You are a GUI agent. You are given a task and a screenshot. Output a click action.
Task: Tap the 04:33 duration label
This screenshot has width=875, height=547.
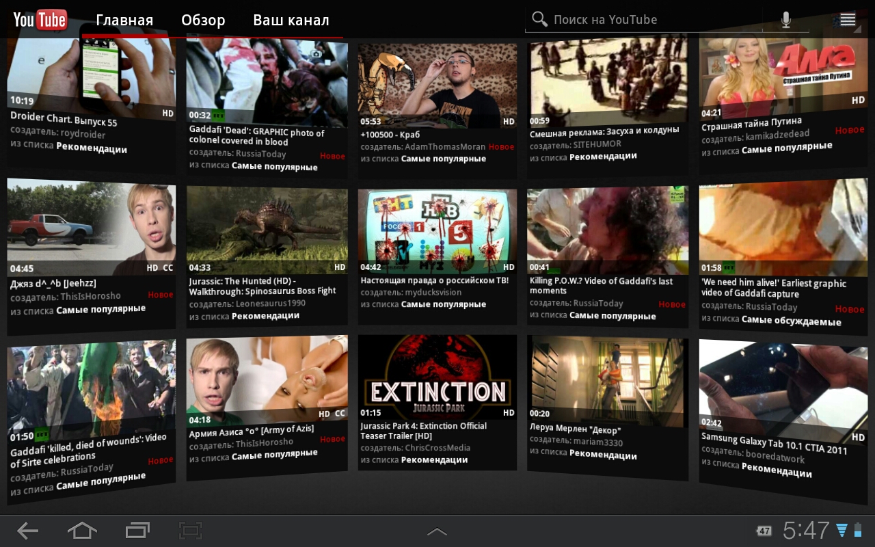200,267
